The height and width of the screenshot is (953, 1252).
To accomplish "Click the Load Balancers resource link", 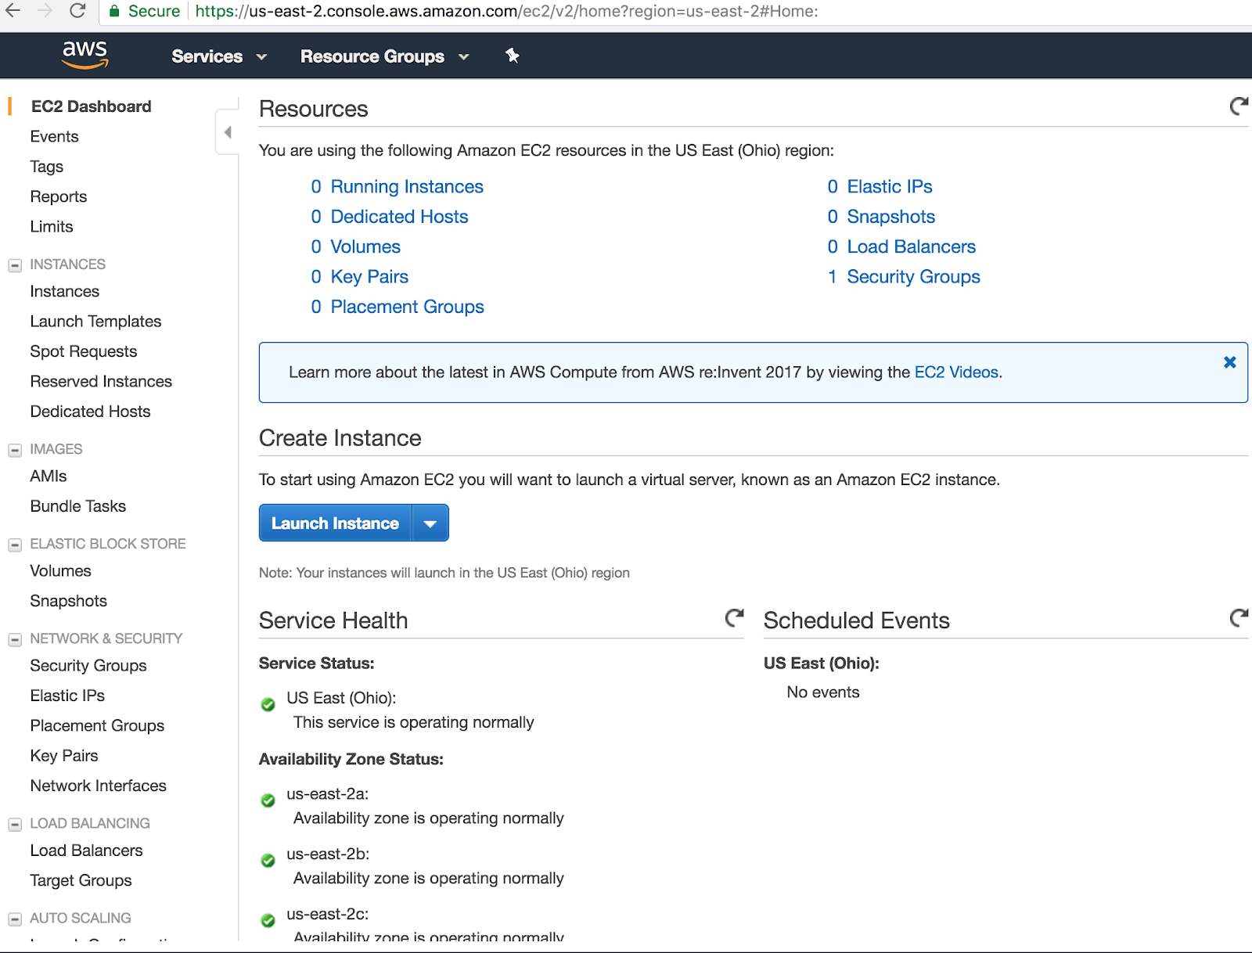I will click(912, 246).
